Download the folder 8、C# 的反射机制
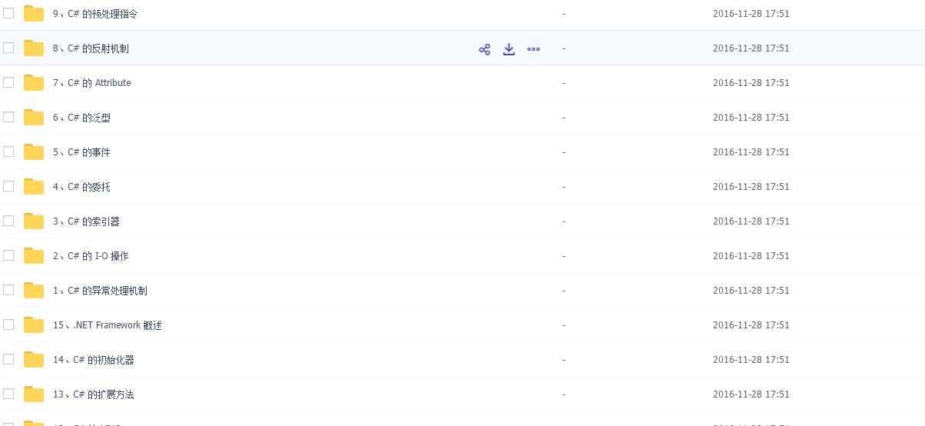The height and width of the screenshot is (426, 925). (509, 49)
